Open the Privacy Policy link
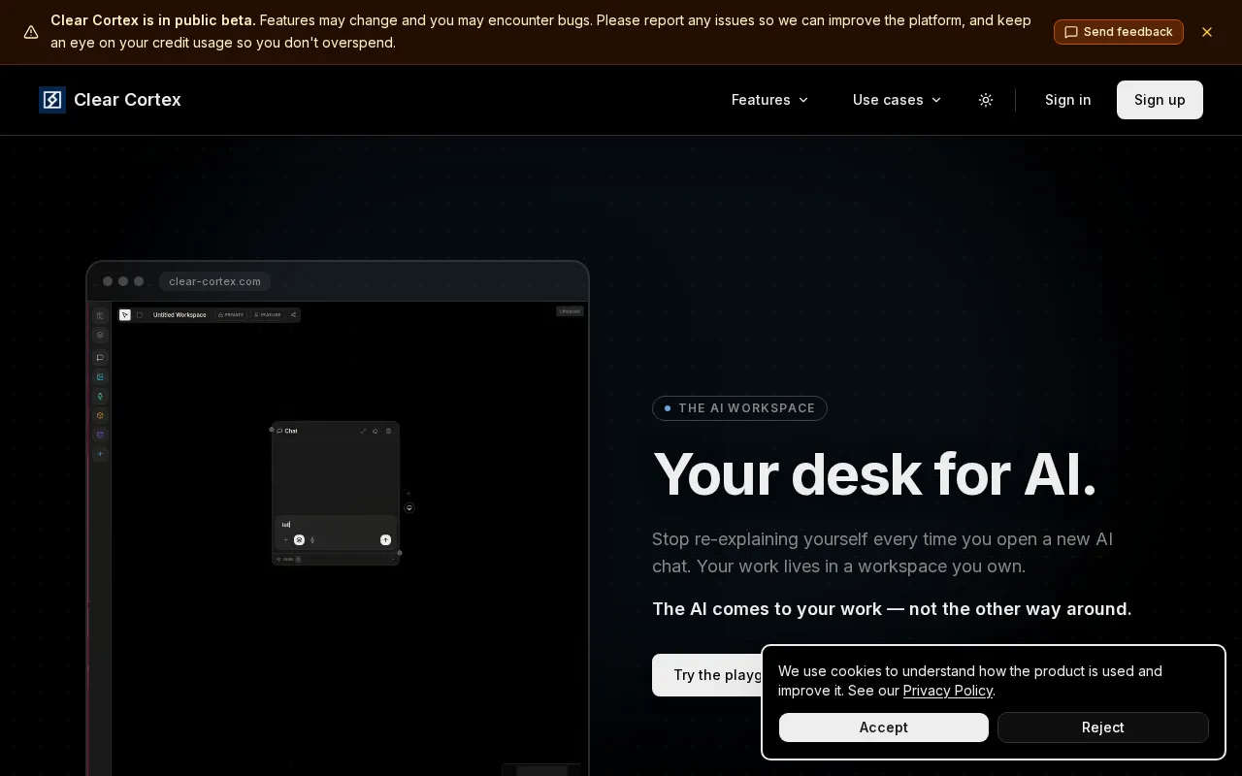The width and height of the screenshot is (1242, 776). tap(948, 691)
